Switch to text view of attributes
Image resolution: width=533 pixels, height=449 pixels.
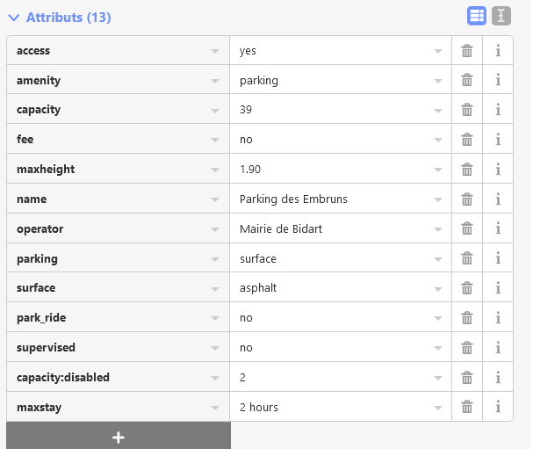pyautogui.click(x=501, y=16)
